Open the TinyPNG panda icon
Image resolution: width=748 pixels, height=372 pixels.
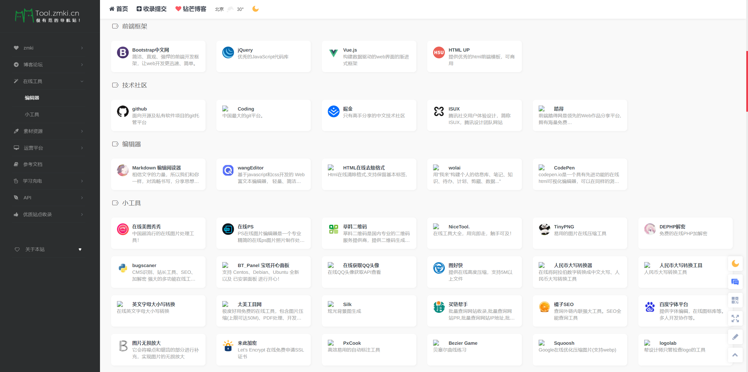click(x=545, y=230)
